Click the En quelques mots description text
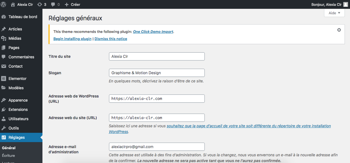350x163 pixels. (156, 81)
